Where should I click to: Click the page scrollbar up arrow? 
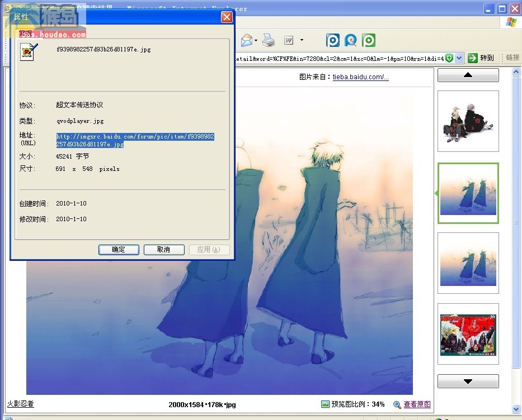tap(516, 71)
